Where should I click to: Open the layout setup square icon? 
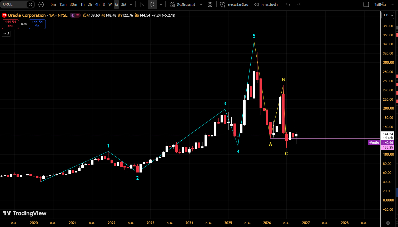tap(366, 4)
